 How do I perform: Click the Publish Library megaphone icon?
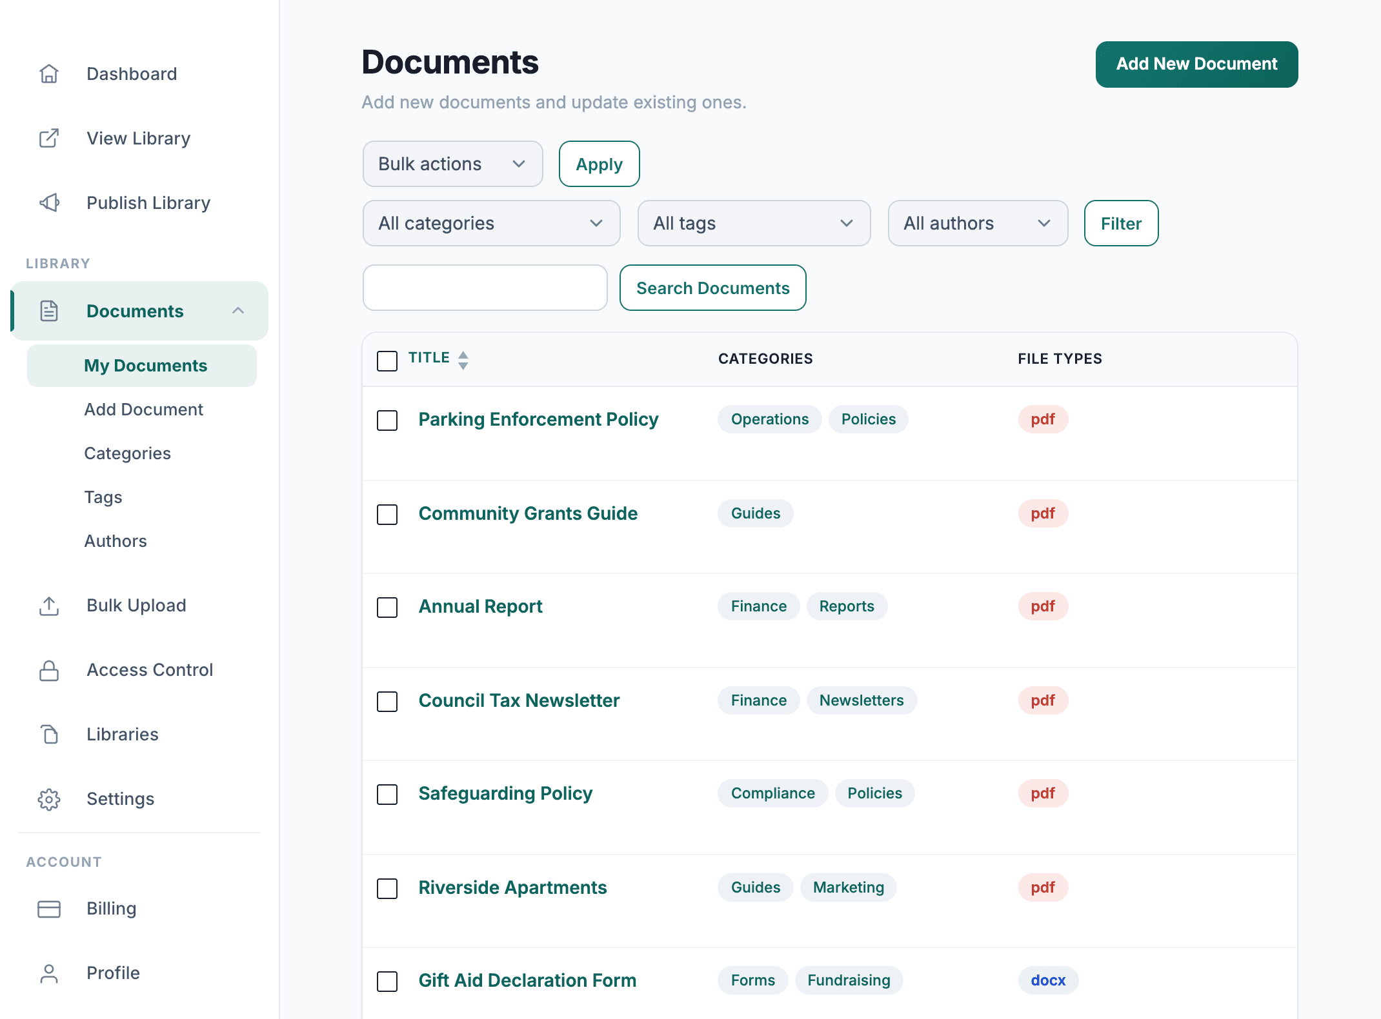click(x=49, y=203)
